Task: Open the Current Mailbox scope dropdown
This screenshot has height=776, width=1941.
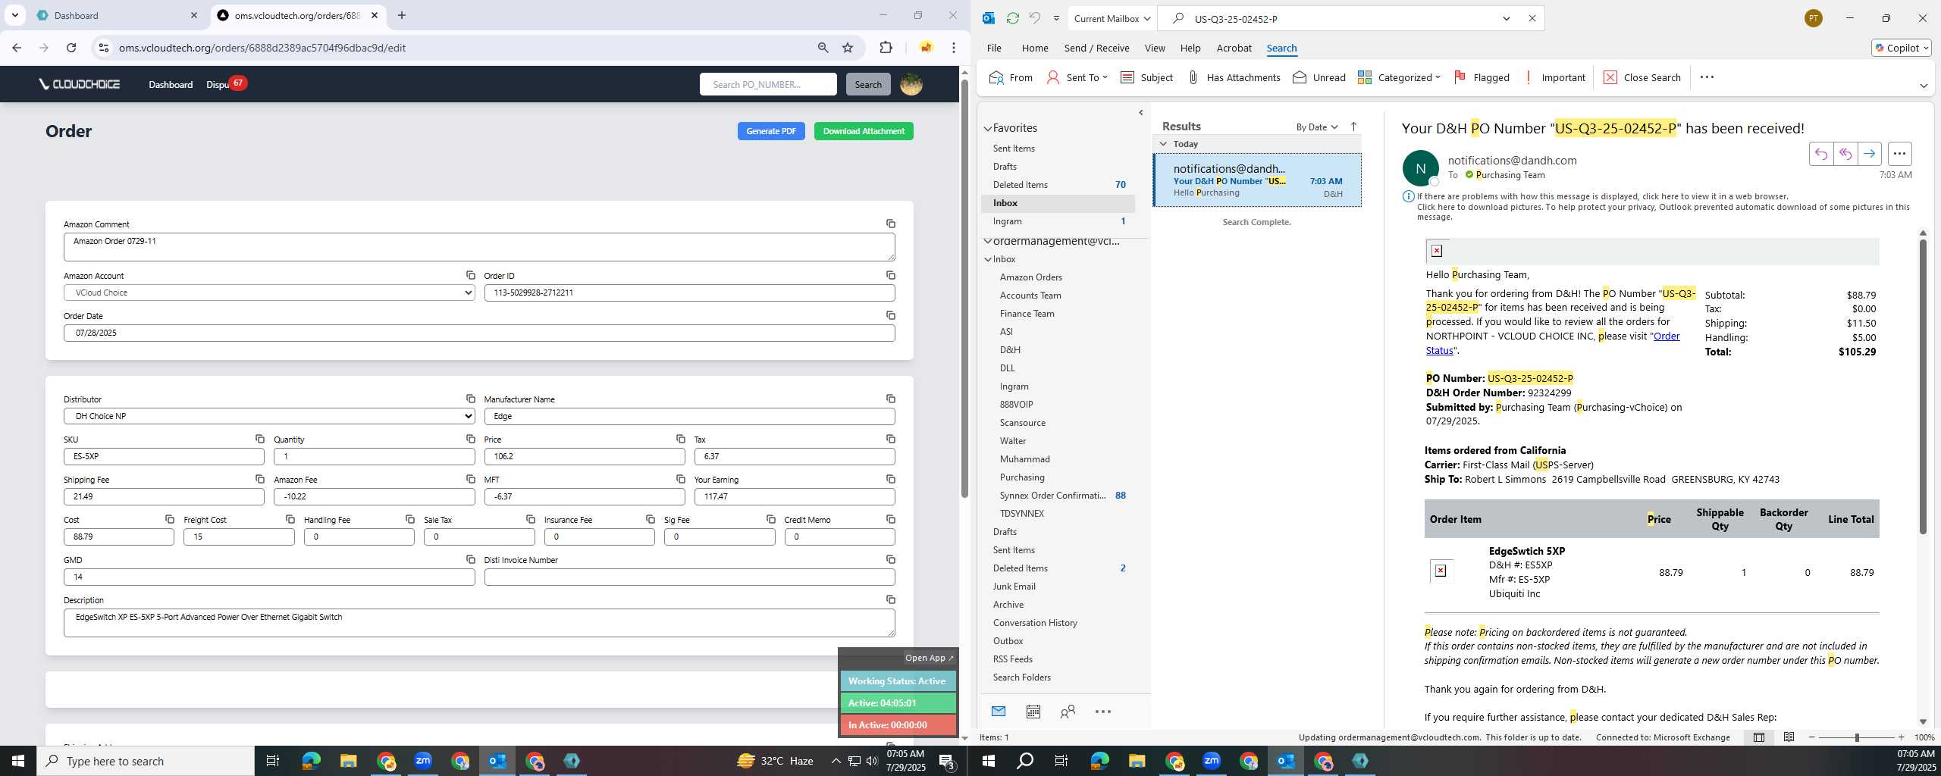Action: point(1112,18)
